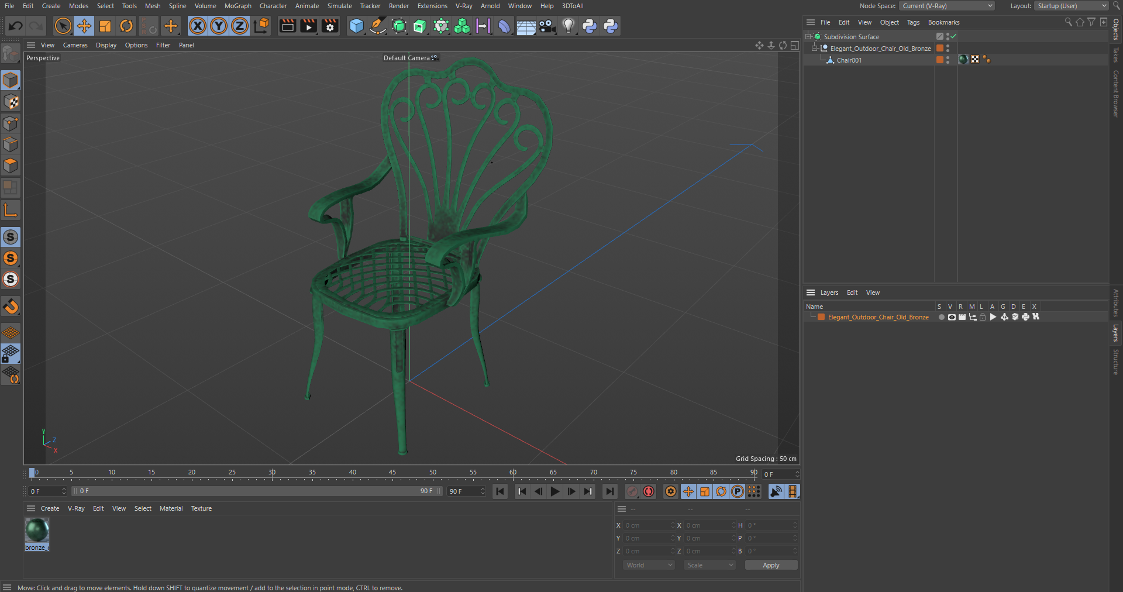Select Chair001 in object tree
The height and width of the screenshot is (592, 1123).
coord(849,60)
